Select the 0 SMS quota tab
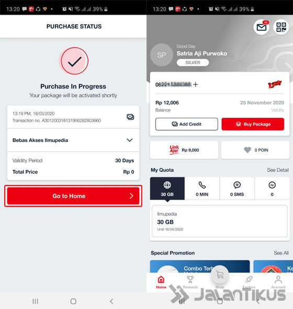 point(237,189)
